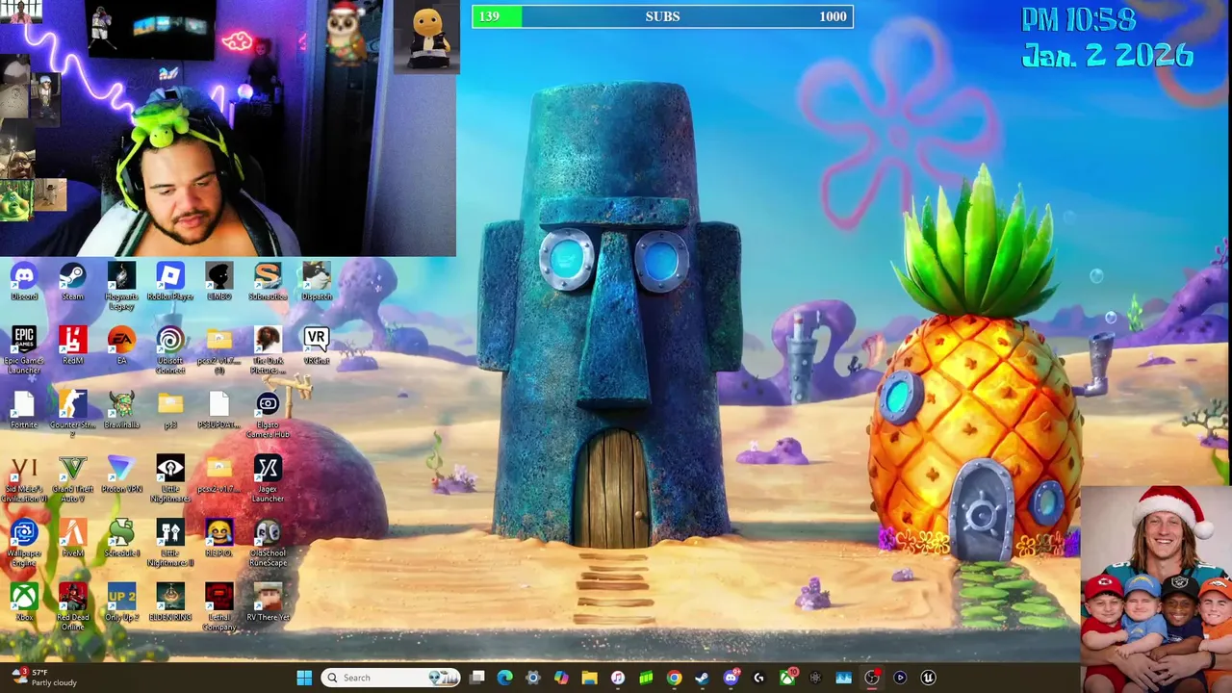Select the ELDEN RING desktop icon
The height and width of the screenshot is (693, 1232).
coord(169,603)
